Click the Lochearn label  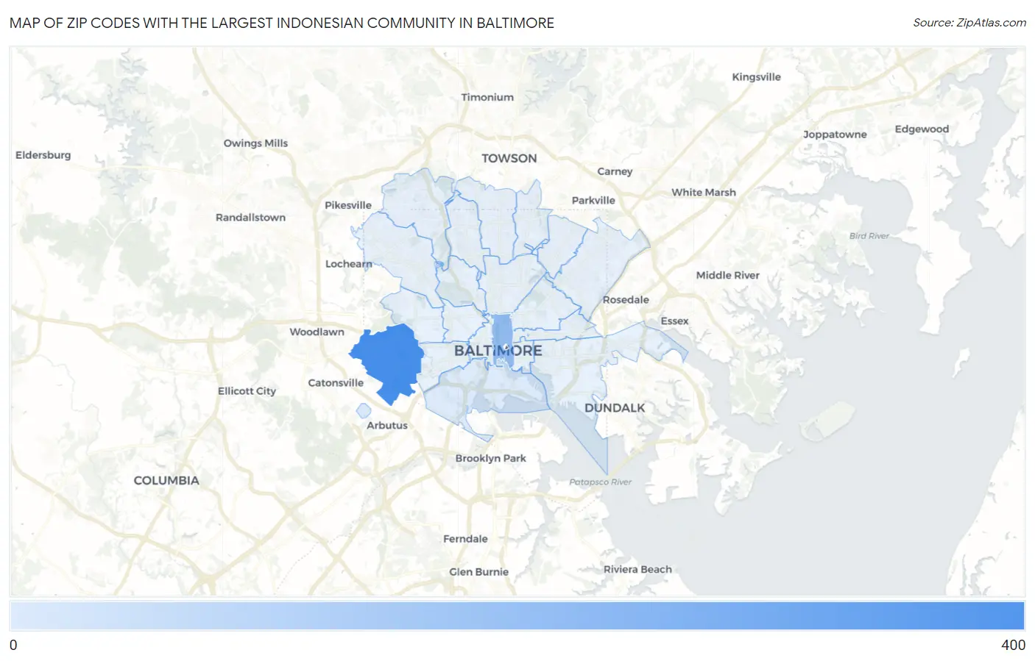349,264
